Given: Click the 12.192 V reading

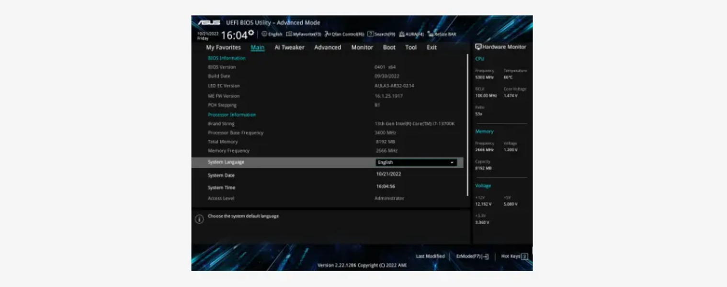Looking at the screenshot, I should [483, 204].
